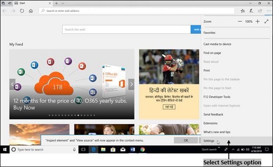Show hidden system tray icons
This screenshot has height=167, width=273.
(233, 150)
